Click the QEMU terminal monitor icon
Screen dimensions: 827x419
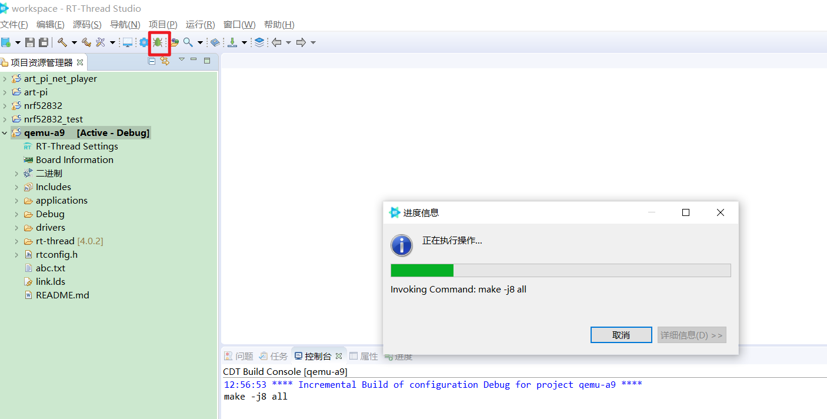click(x=127, y=42)
